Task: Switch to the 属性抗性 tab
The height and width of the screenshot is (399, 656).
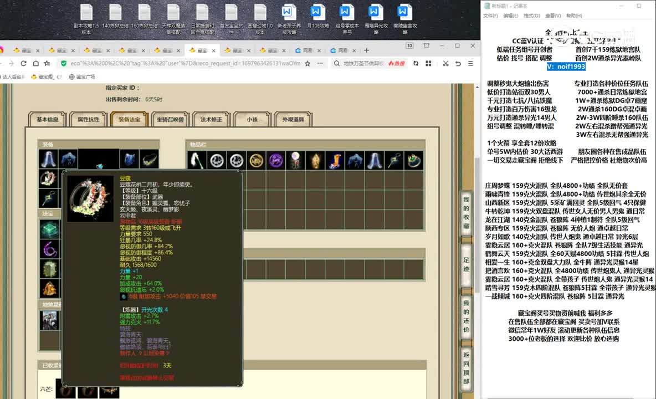Action: pyautogui.click(x=88, y=119)
